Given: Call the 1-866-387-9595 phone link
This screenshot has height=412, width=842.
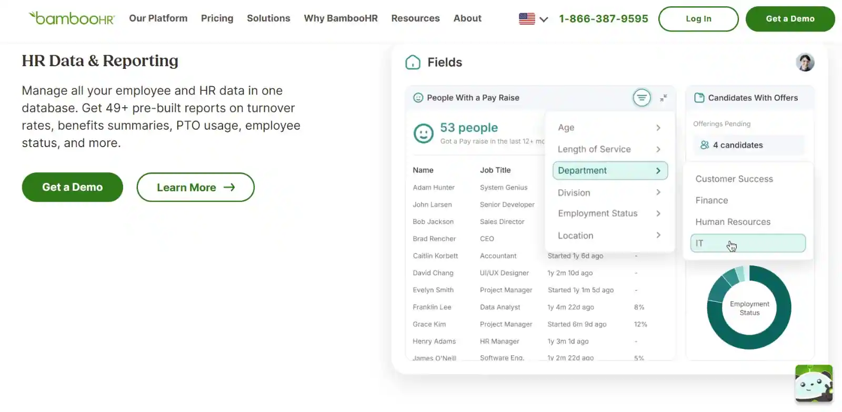Looking at the screenshot, I should coord(603,19).
